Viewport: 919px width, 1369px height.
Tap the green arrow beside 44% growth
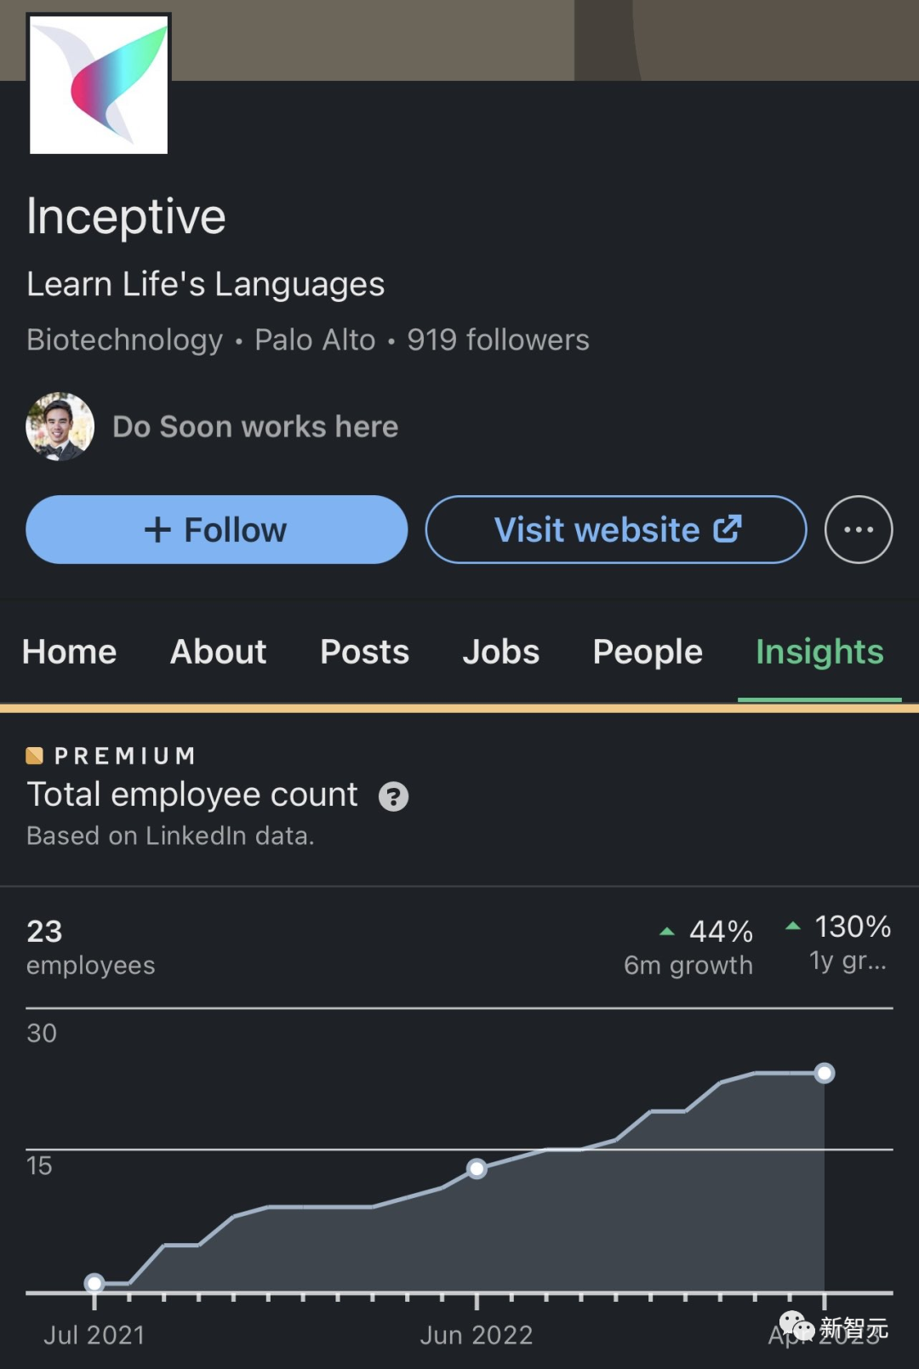pyautogui.click(x=667, y=932)
